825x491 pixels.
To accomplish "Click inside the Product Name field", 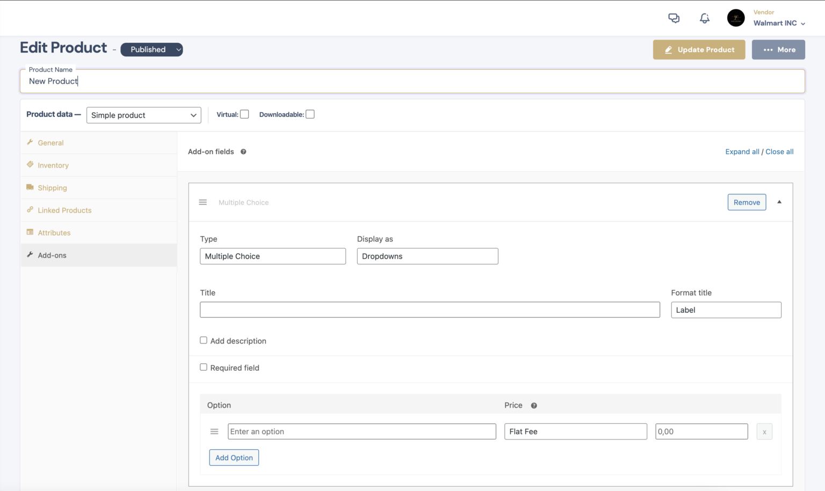I will click(215, 81).
